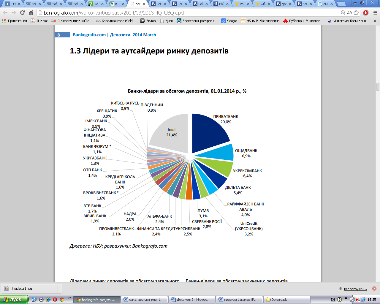Screen dimensions: 380x304
Task: Launch Chrome from quick launch
Action: point(62,300)
